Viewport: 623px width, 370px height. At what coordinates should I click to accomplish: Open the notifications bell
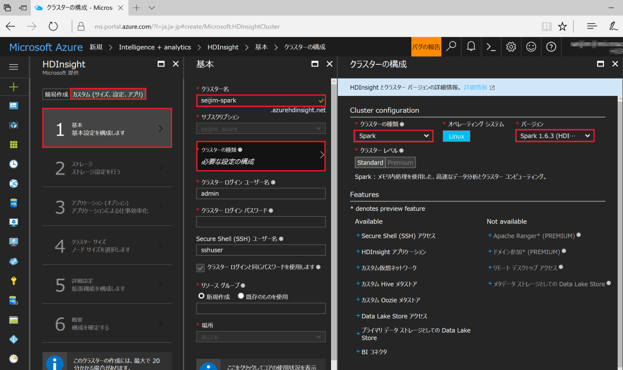point(470,47)
